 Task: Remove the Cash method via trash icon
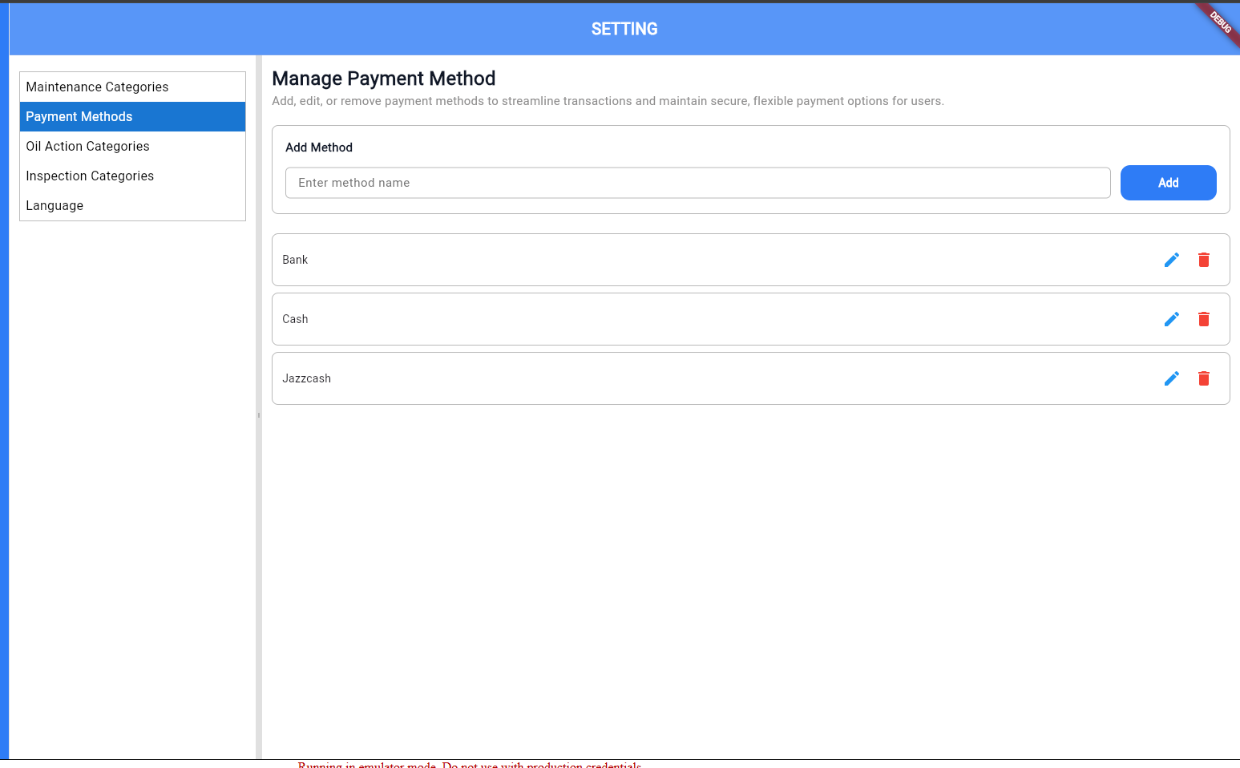click(x=1203, y=319)
